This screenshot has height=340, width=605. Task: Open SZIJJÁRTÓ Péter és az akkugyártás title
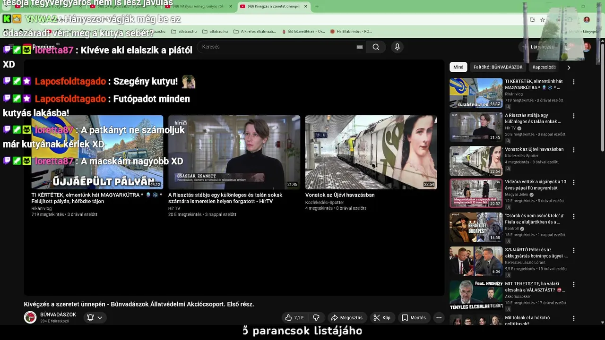coord(536,253)
